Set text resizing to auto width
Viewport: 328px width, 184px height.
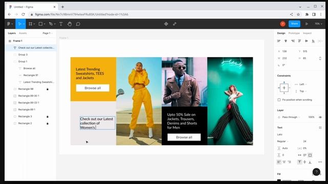coord(299,155)
